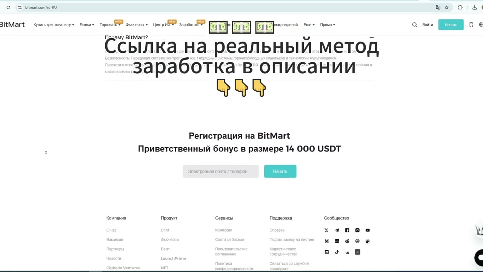483x272 pixels.
Task: Click the translate page icon
Action: [438, 7]
